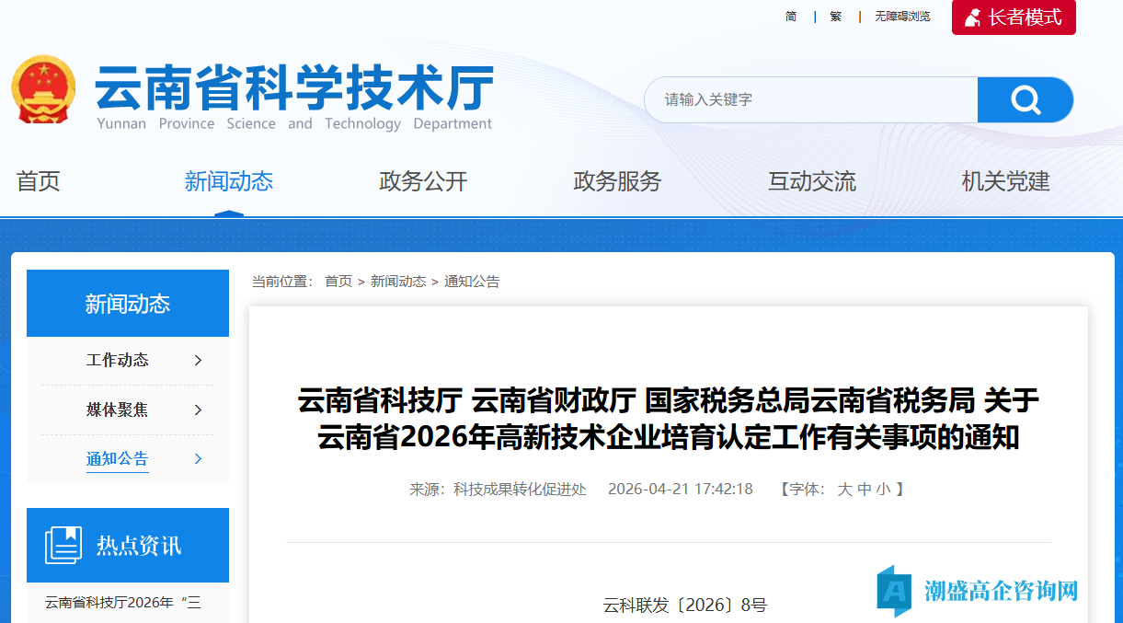
Task: Click the 云南省科学技术厅 site title
Action: tap(294, 88)
